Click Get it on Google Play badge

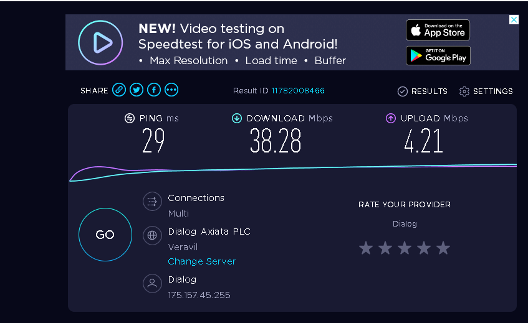coord(438,55)
